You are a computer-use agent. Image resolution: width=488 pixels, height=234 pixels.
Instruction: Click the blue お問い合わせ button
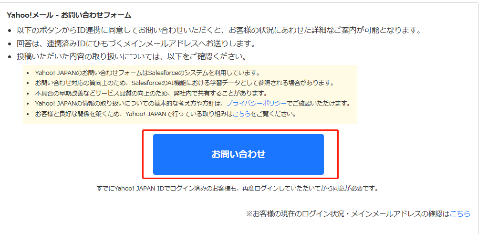pyautogui.click(x=239, y=154)
